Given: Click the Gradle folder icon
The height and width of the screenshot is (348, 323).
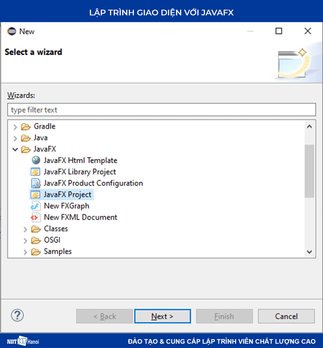Looking at the screenshot, I should [25, 126].
